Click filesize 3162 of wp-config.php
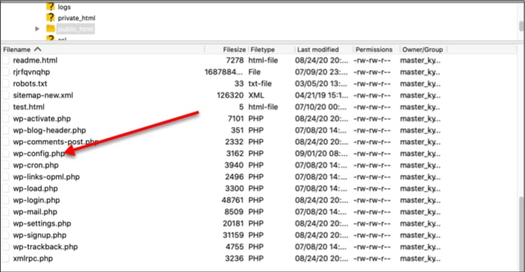525x272 pixels. [235, 154]
